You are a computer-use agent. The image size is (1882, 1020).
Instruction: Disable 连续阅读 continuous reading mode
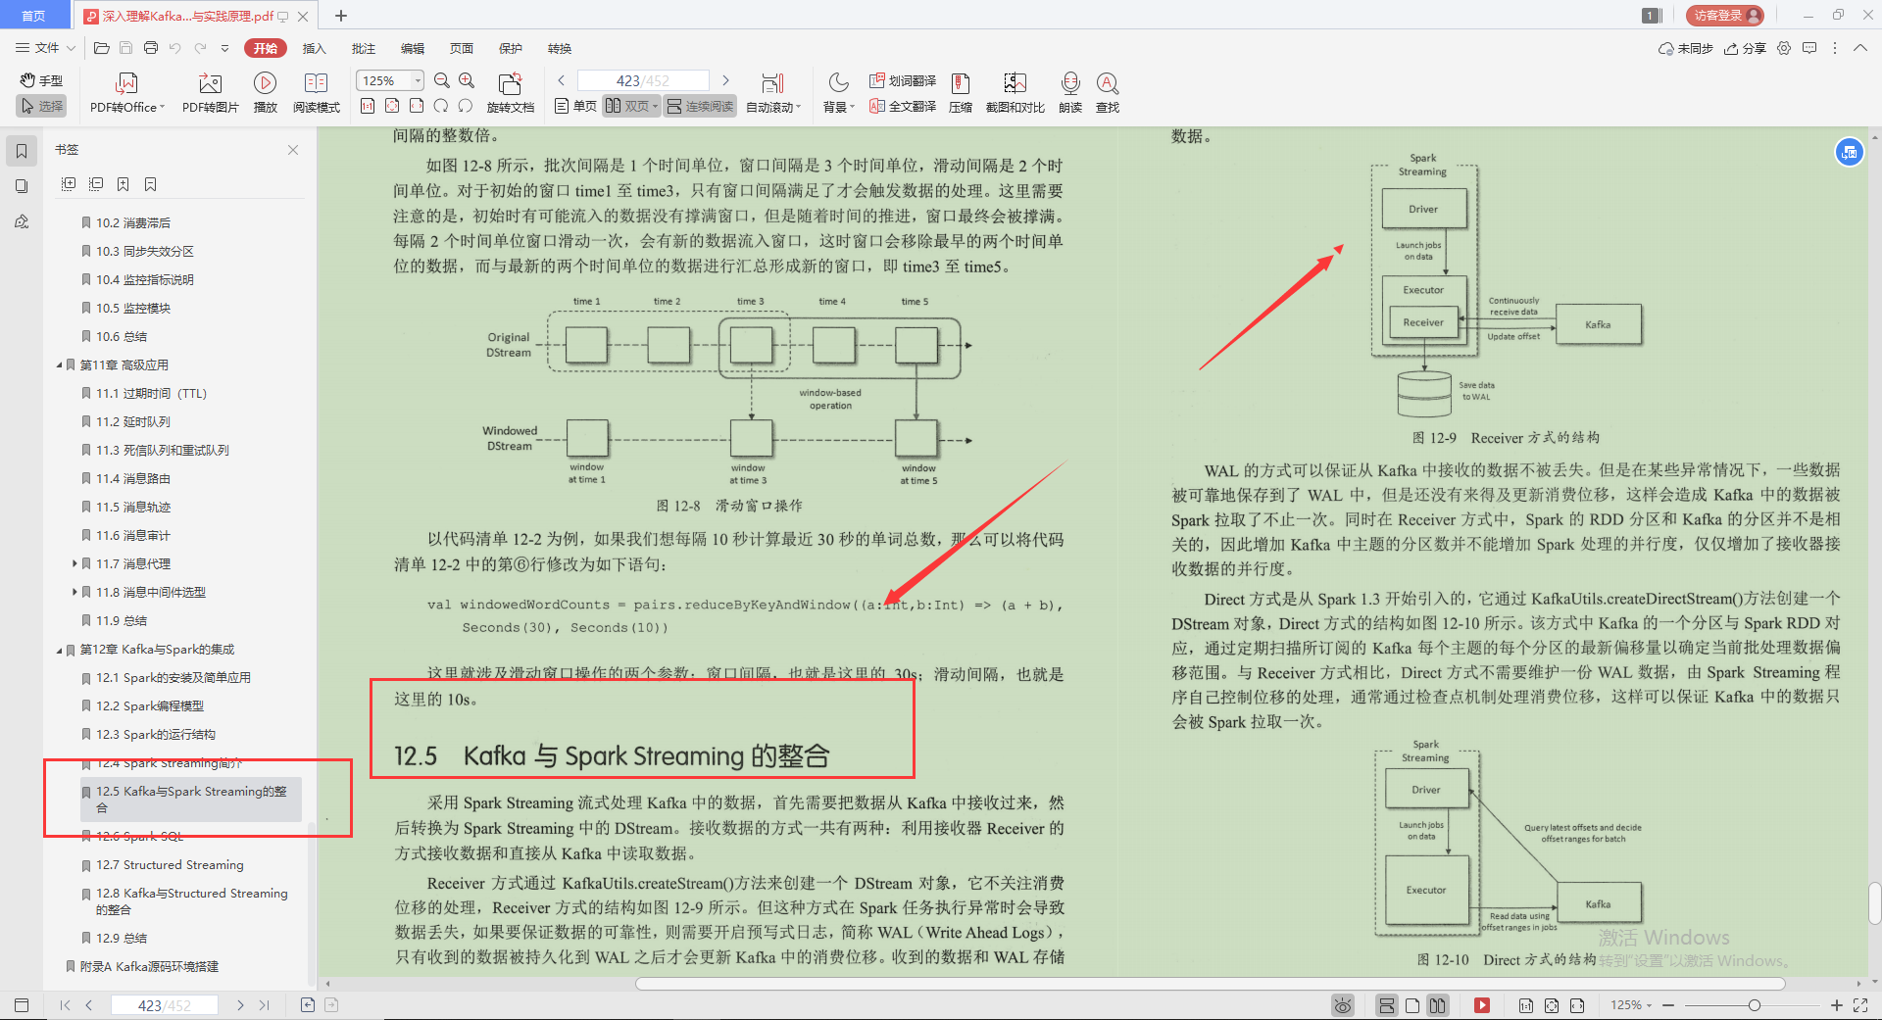pos(700,105)
